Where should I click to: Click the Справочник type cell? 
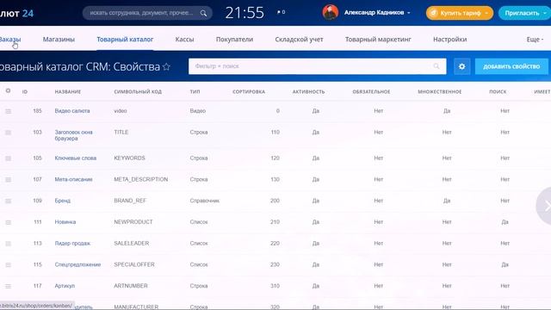point(205,201)
